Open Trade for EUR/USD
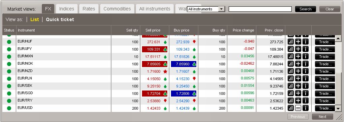The image size is (344, 122). click(x=325, y=108)
